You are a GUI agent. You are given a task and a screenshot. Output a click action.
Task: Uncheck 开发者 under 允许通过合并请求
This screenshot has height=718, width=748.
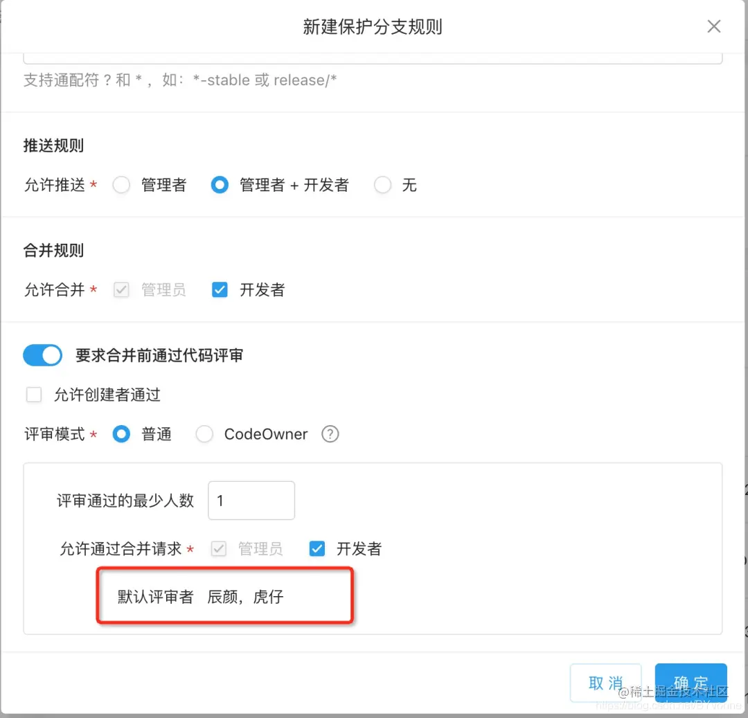(317, 548)
